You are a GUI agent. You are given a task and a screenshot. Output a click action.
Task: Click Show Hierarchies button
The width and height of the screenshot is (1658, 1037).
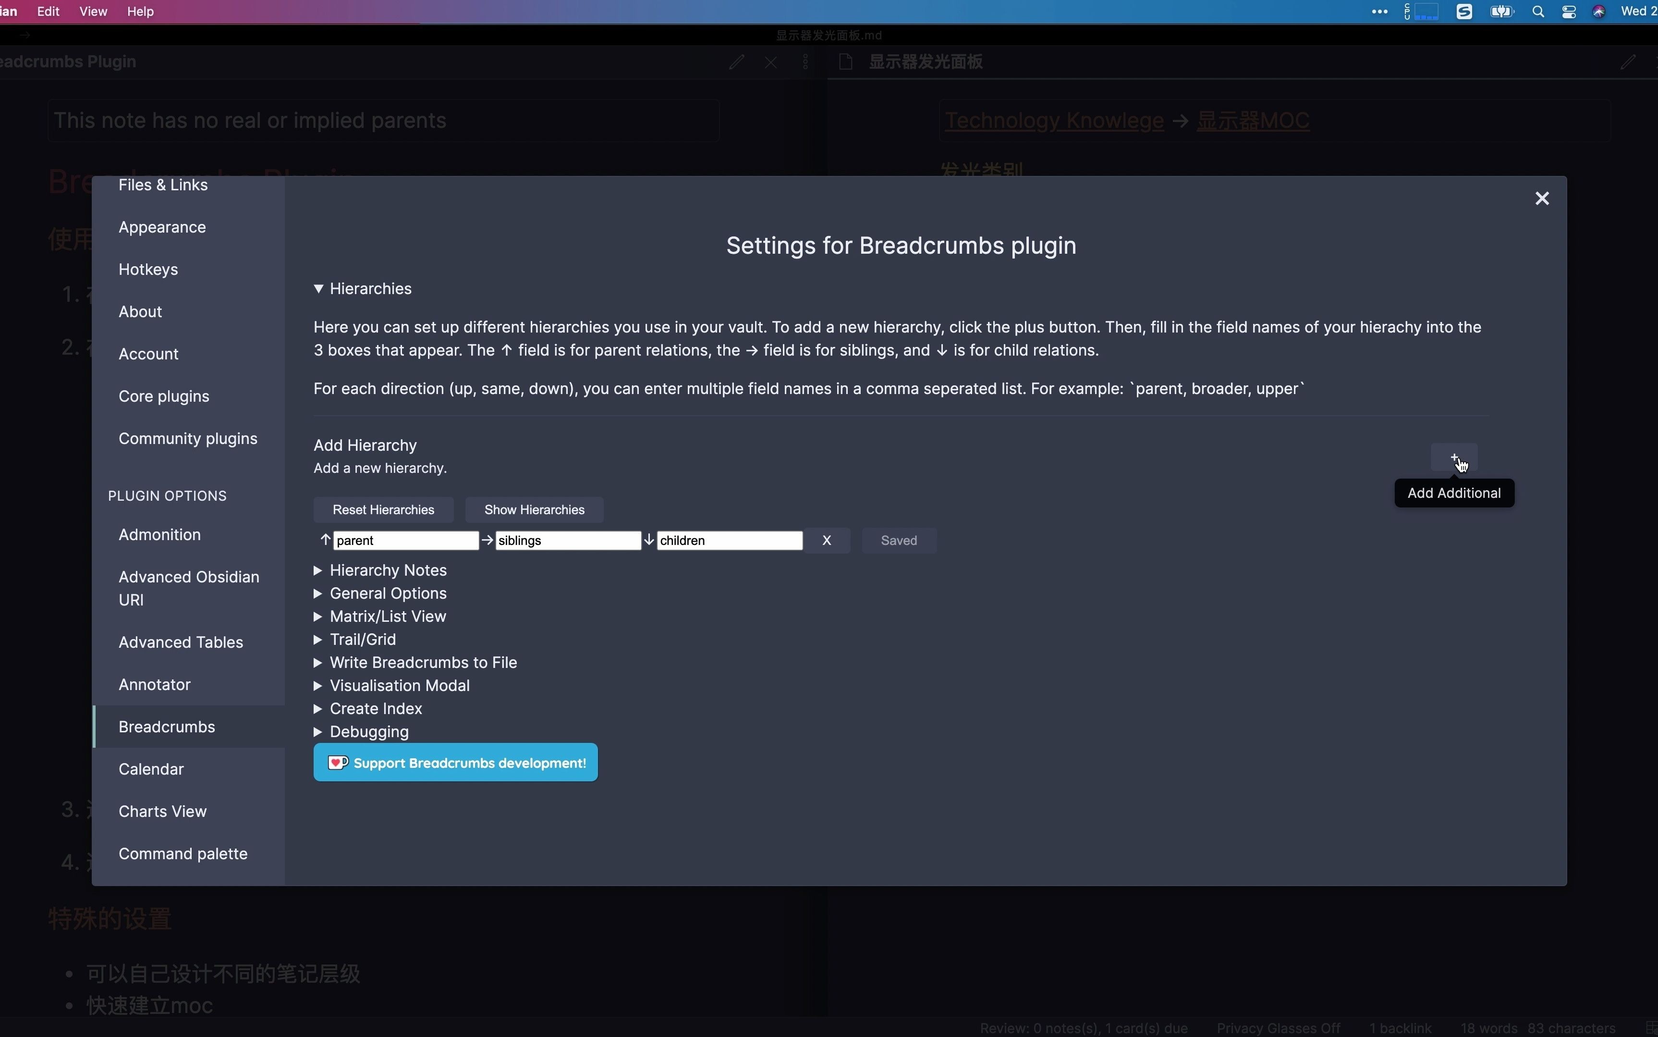pyautogui.click(x=534, y=509)
